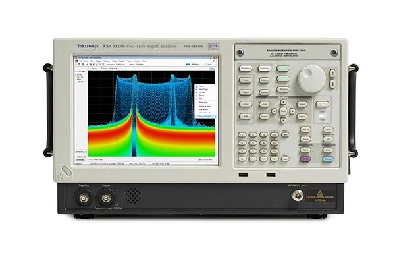Touch the Trig In BNC connector
The width and height of the screenshot is (395, 257).
106,198
